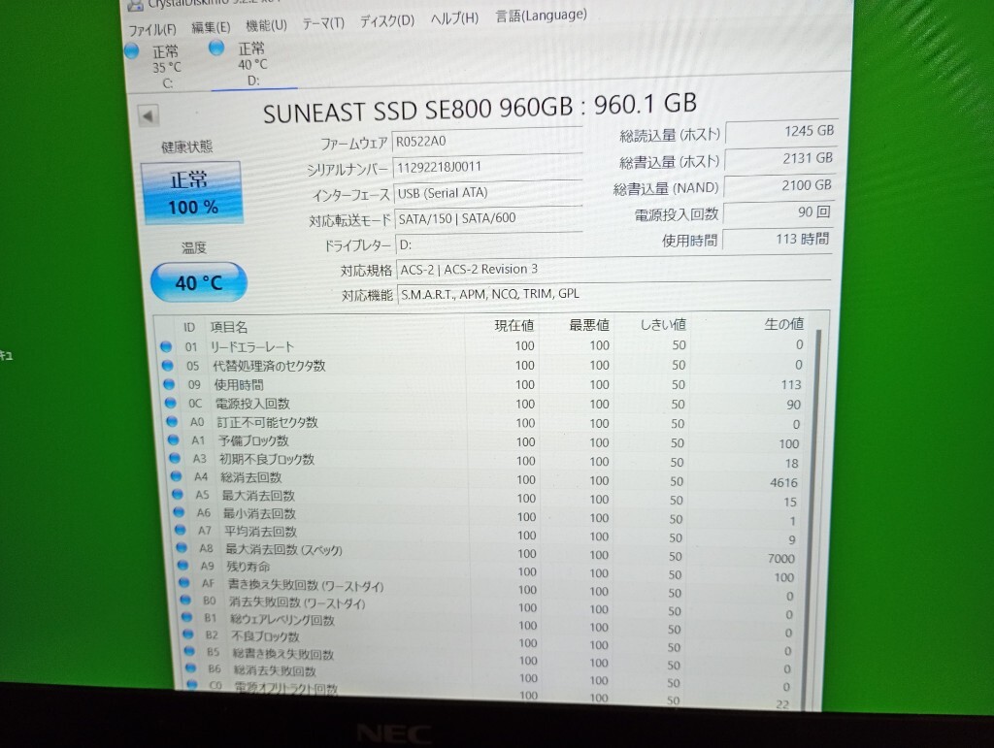Select the 総消去回数 raw value 4616
The width and height of the screenshot is (994, 748).
click(x=783, y=482)
